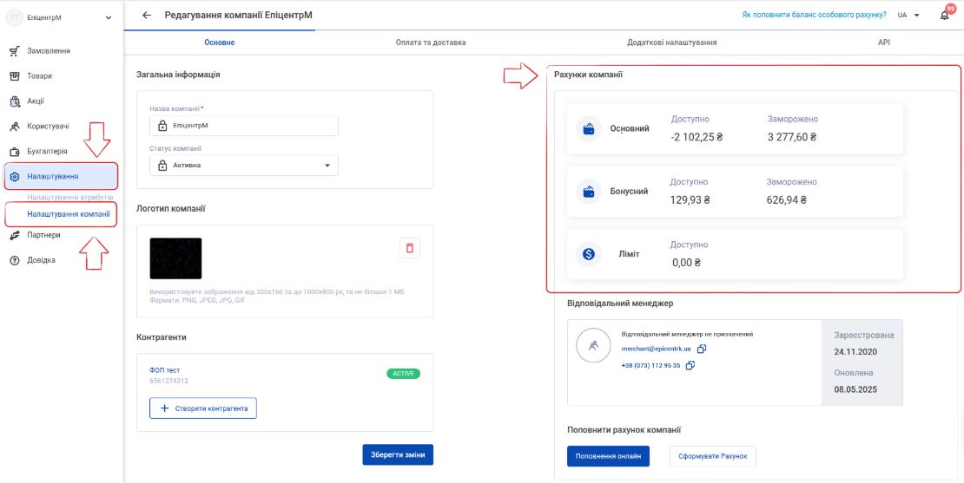Open the API tab
Image resolution: width=964 pixels, height=483 pixels.
pyautogui.click(x=883, y=42)
